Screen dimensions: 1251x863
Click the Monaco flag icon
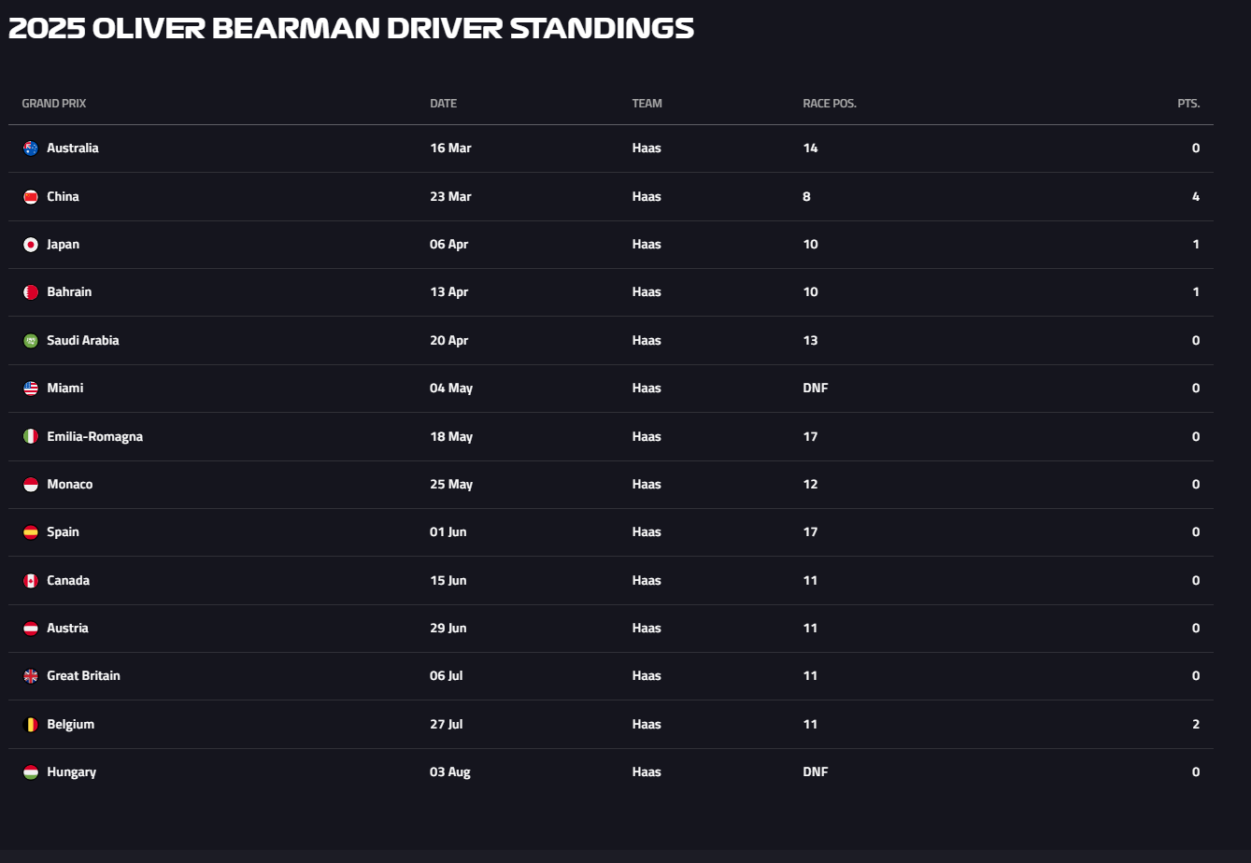[x=31, y=485]
